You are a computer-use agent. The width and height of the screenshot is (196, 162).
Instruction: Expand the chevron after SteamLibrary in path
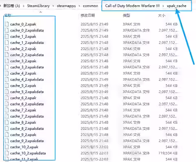tap(53, 6)
